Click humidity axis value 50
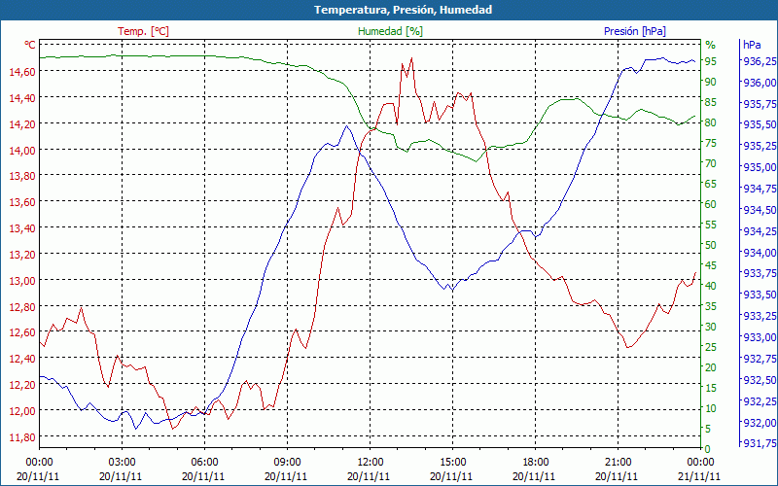 coord(711,245)
